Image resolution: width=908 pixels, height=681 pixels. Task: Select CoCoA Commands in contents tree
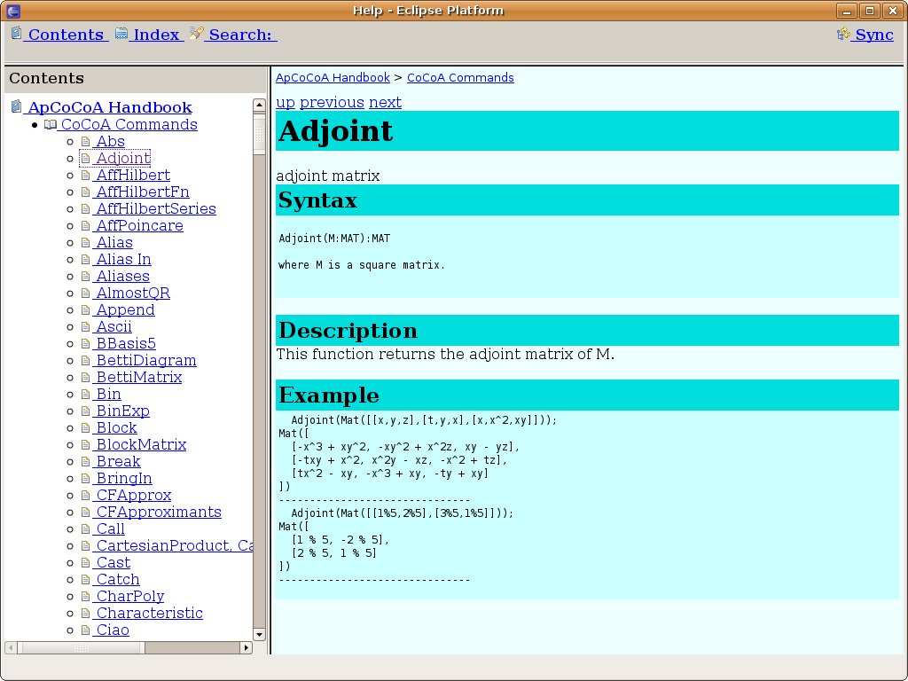tap(129, 124)
